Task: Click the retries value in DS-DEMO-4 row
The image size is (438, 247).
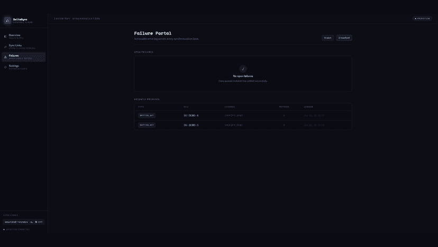Action: point(284,116)
